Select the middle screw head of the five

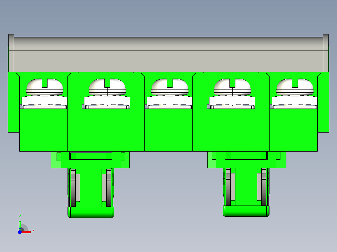click(x=170, y=87)
